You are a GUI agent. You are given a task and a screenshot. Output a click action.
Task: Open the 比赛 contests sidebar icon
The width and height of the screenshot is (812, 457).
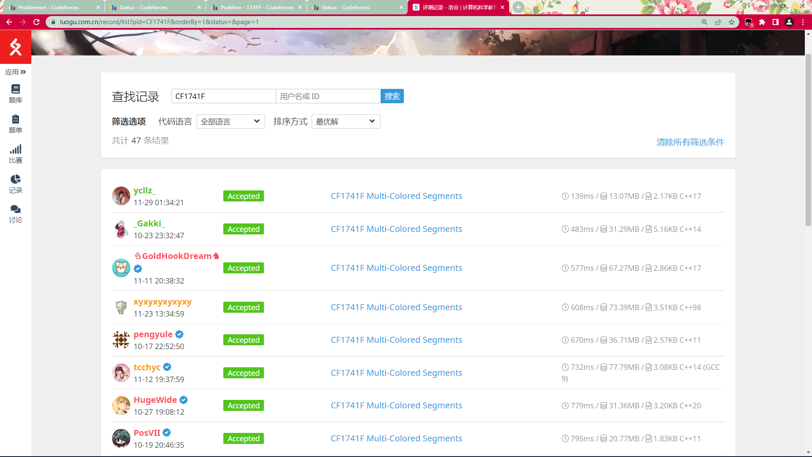pyautogui.click(x=16, y=154)
